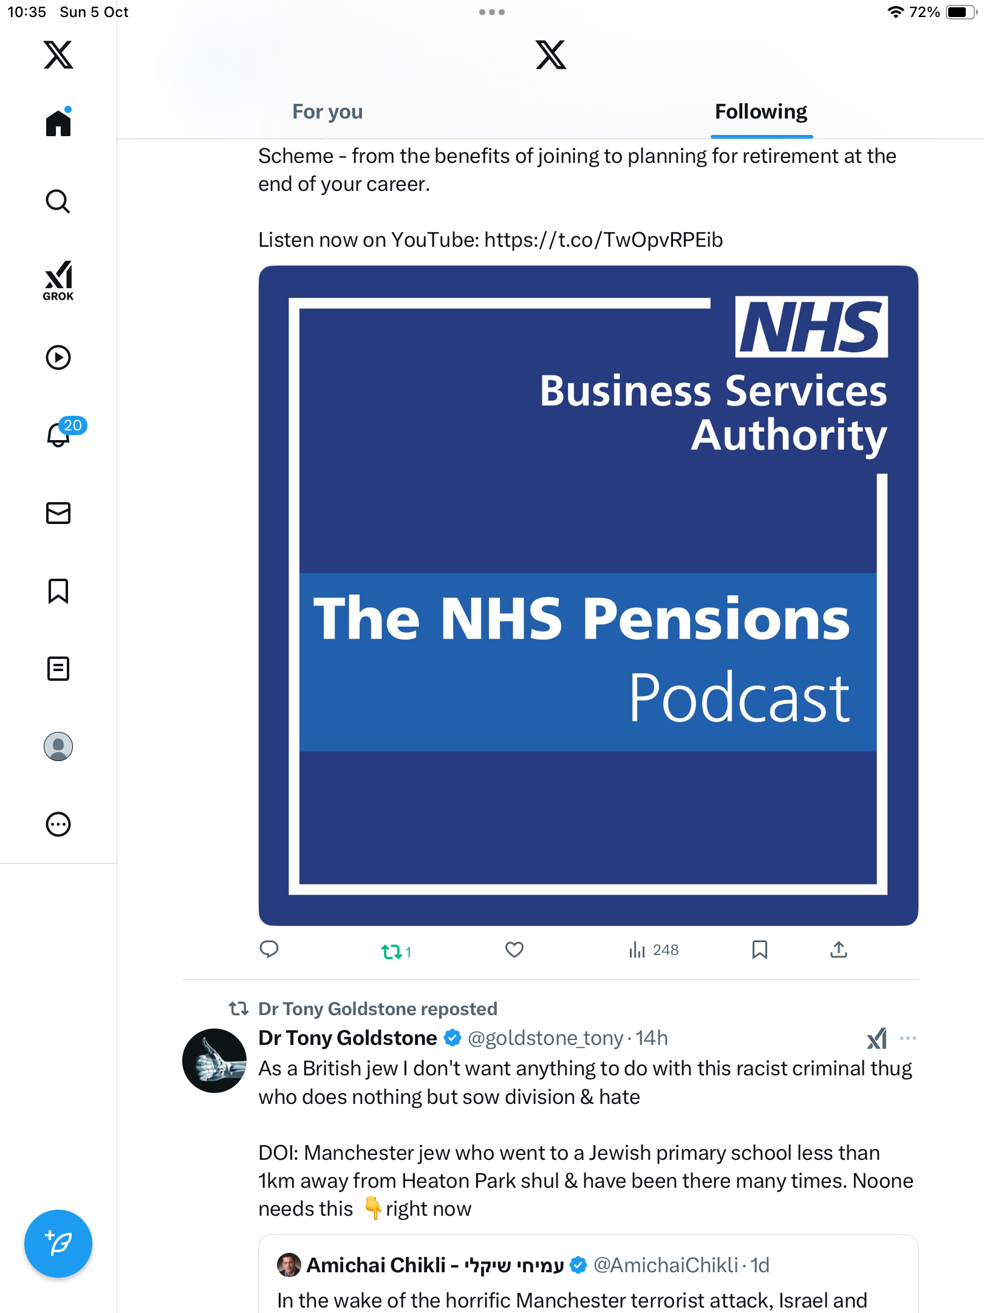Tap the compose new post button
The height and width of the screenshot is (1313, 984).
(x=58, y=1243)
